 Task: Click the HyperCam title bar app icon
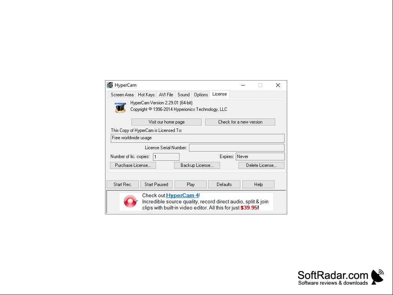coord(110,85)
